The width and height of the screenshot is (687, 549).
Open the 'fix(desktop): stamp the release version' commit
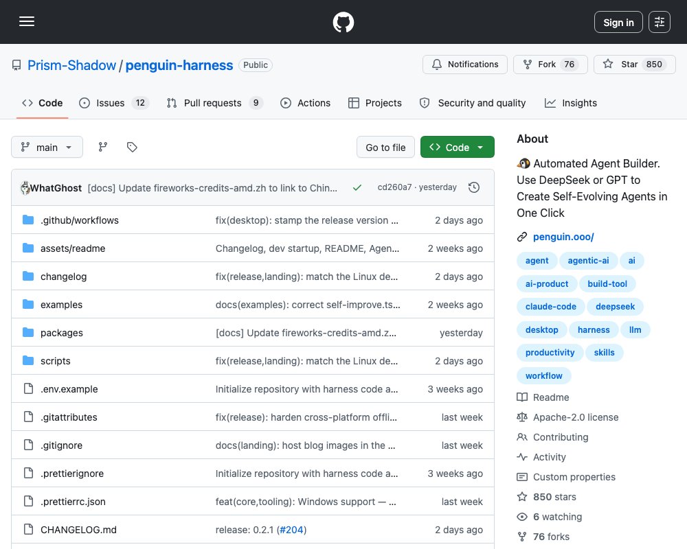pyautogui.click(x=306, y=220)
